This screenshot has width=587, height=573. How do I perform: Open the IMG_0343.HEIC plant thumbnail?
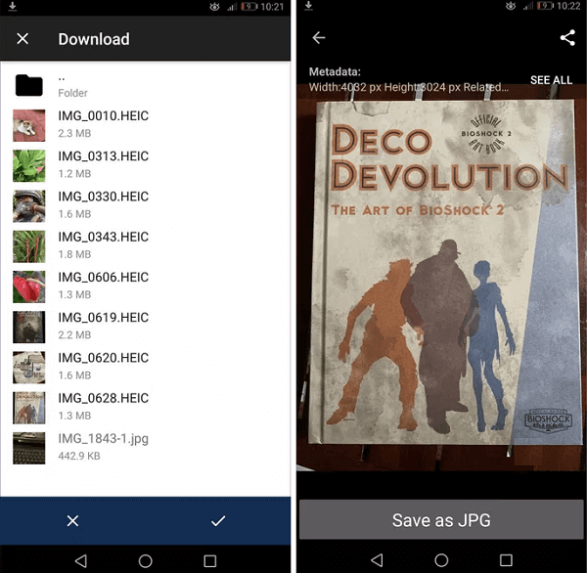tap(28, 246)
